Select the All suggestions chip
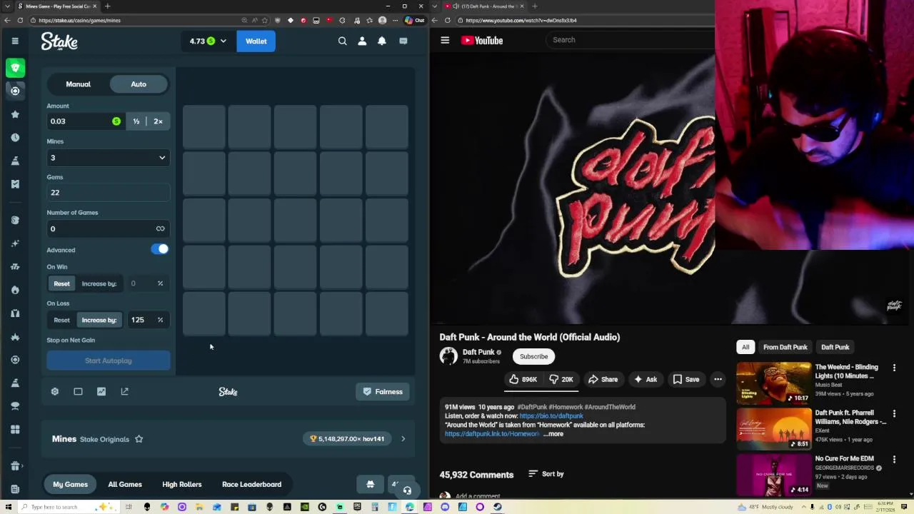The width and height of the screenshot is (914, 514). (x=745, y=347)
